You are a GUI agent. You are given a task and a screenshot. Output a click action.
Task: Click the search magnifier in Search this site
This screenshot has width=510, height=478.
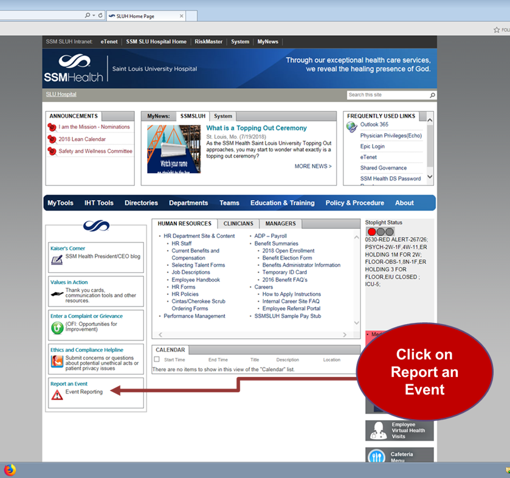(432, 95)
